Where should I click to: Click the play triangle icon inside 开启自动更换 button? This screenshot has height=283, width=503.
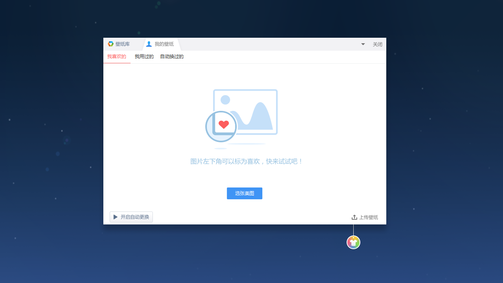coord(115,217)
